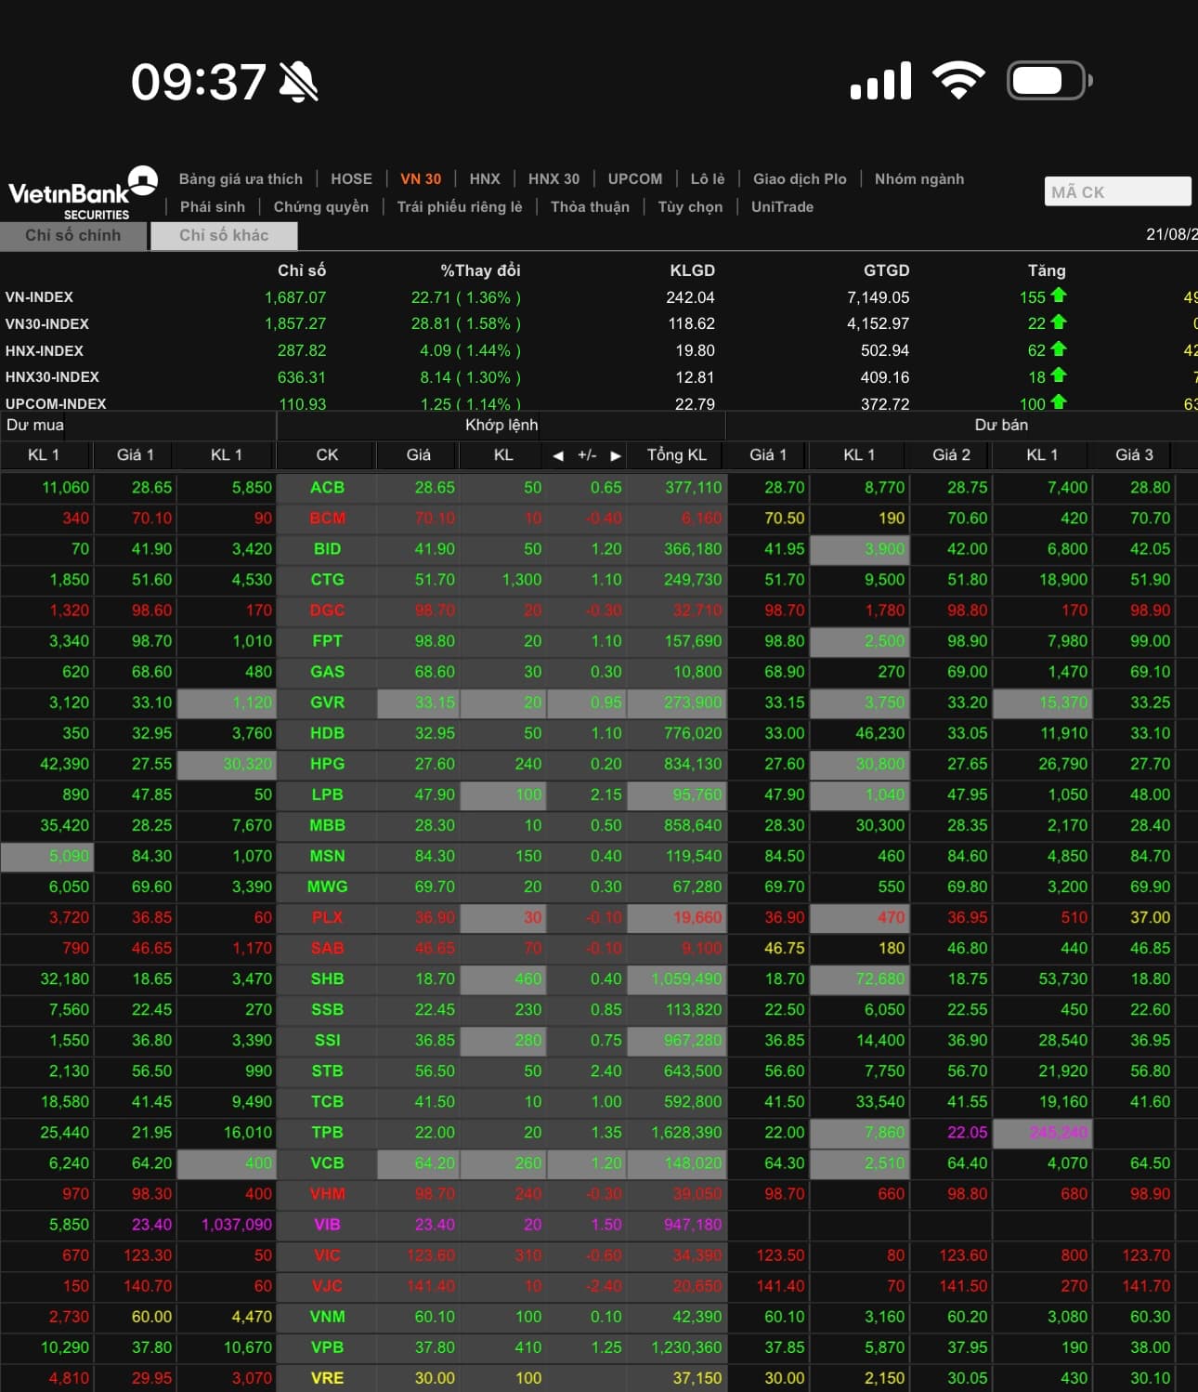The width and height of the screenshot is (1198, 1392).
Task: Open the HDB stock ticker
Action: coord(327,733)
